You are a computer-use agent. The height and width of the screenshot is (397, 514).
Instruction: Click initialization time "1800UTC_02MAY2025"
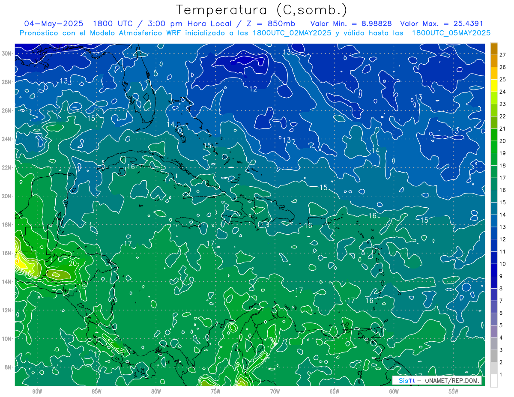point(292,33)
